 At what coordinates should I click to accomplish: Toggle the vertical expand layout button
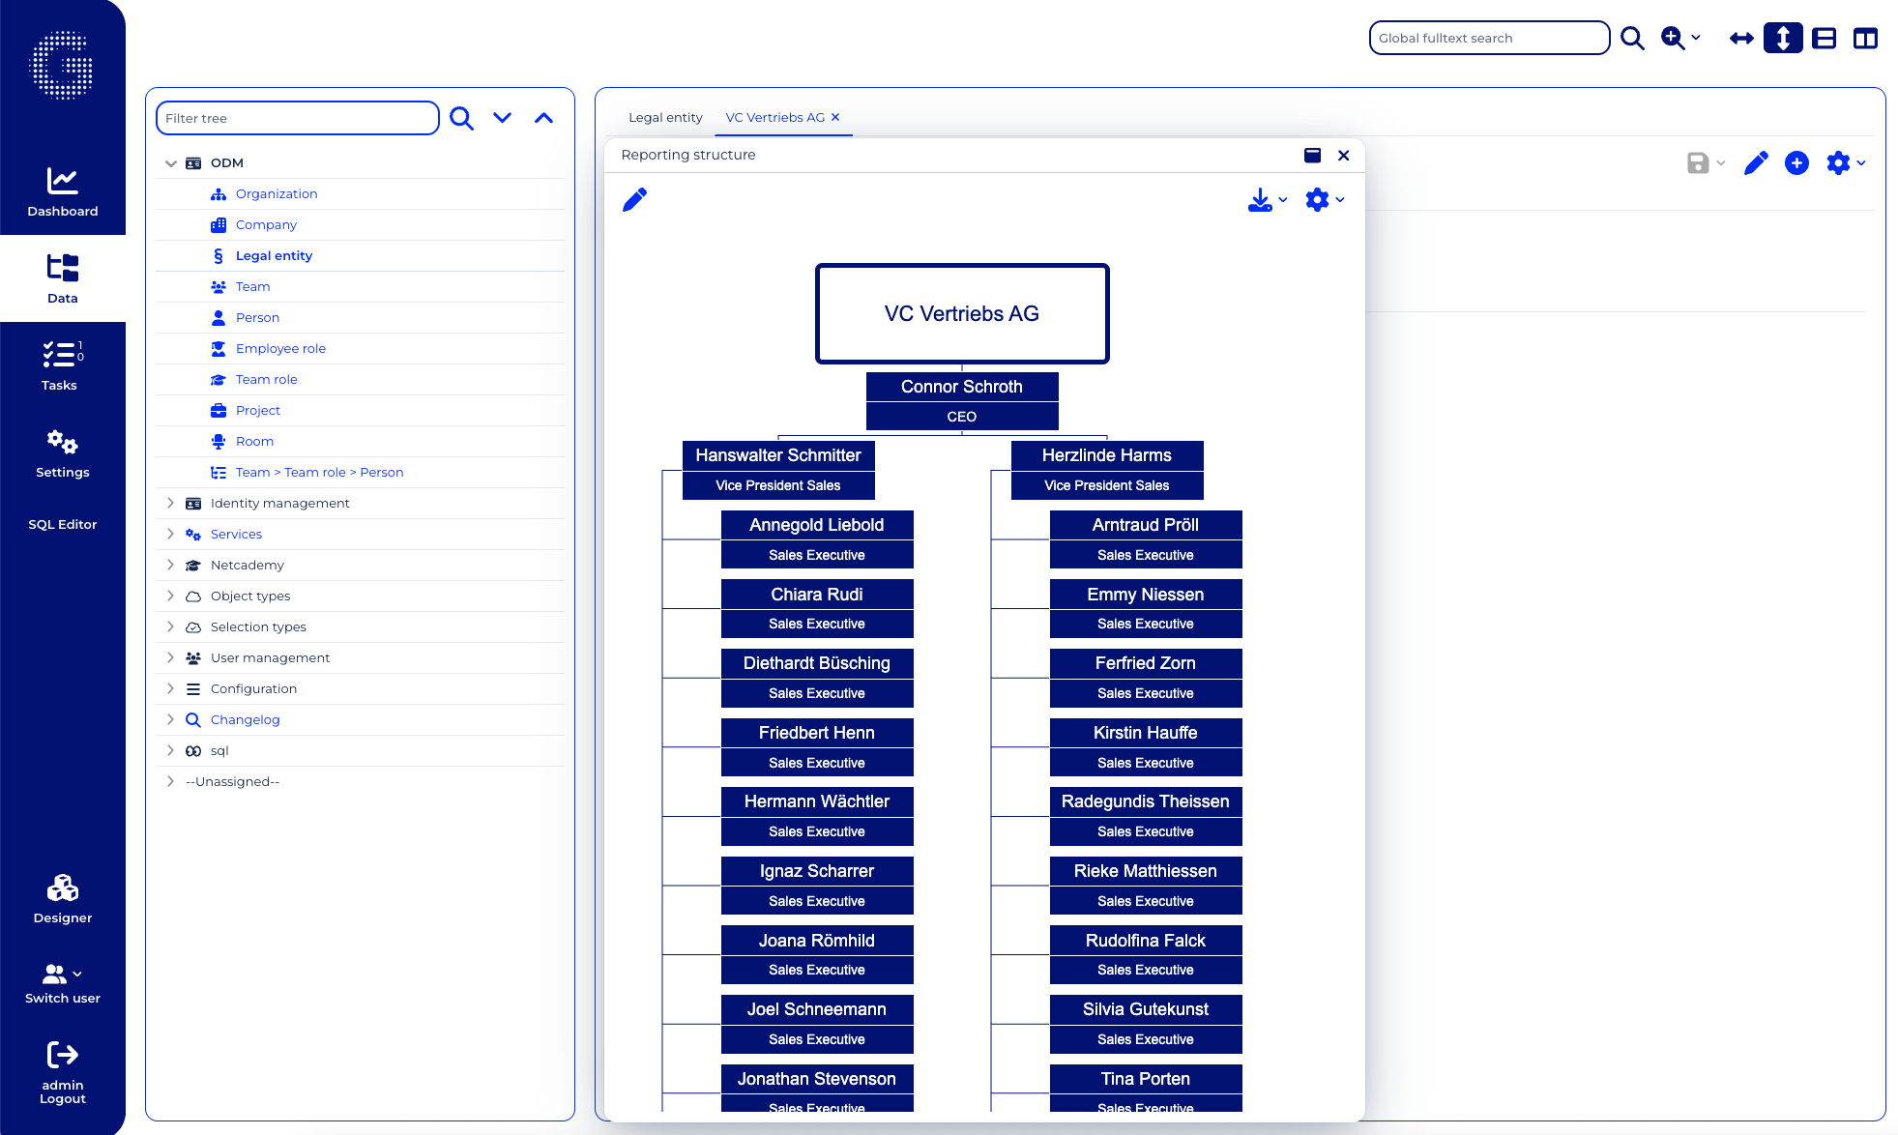(x=1782, y=38)
